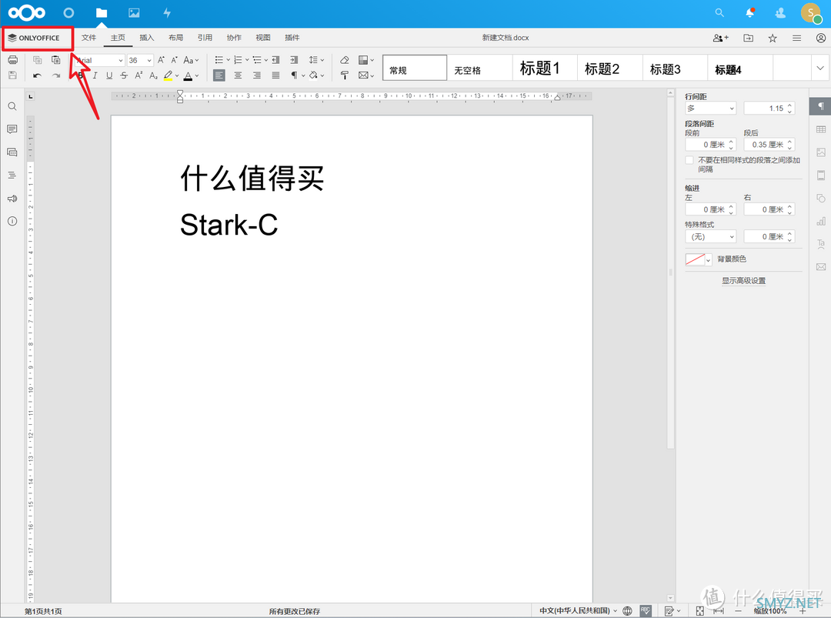Apply subscript formatting
Viewport: 831px width, 618px height.
point(153,75)
